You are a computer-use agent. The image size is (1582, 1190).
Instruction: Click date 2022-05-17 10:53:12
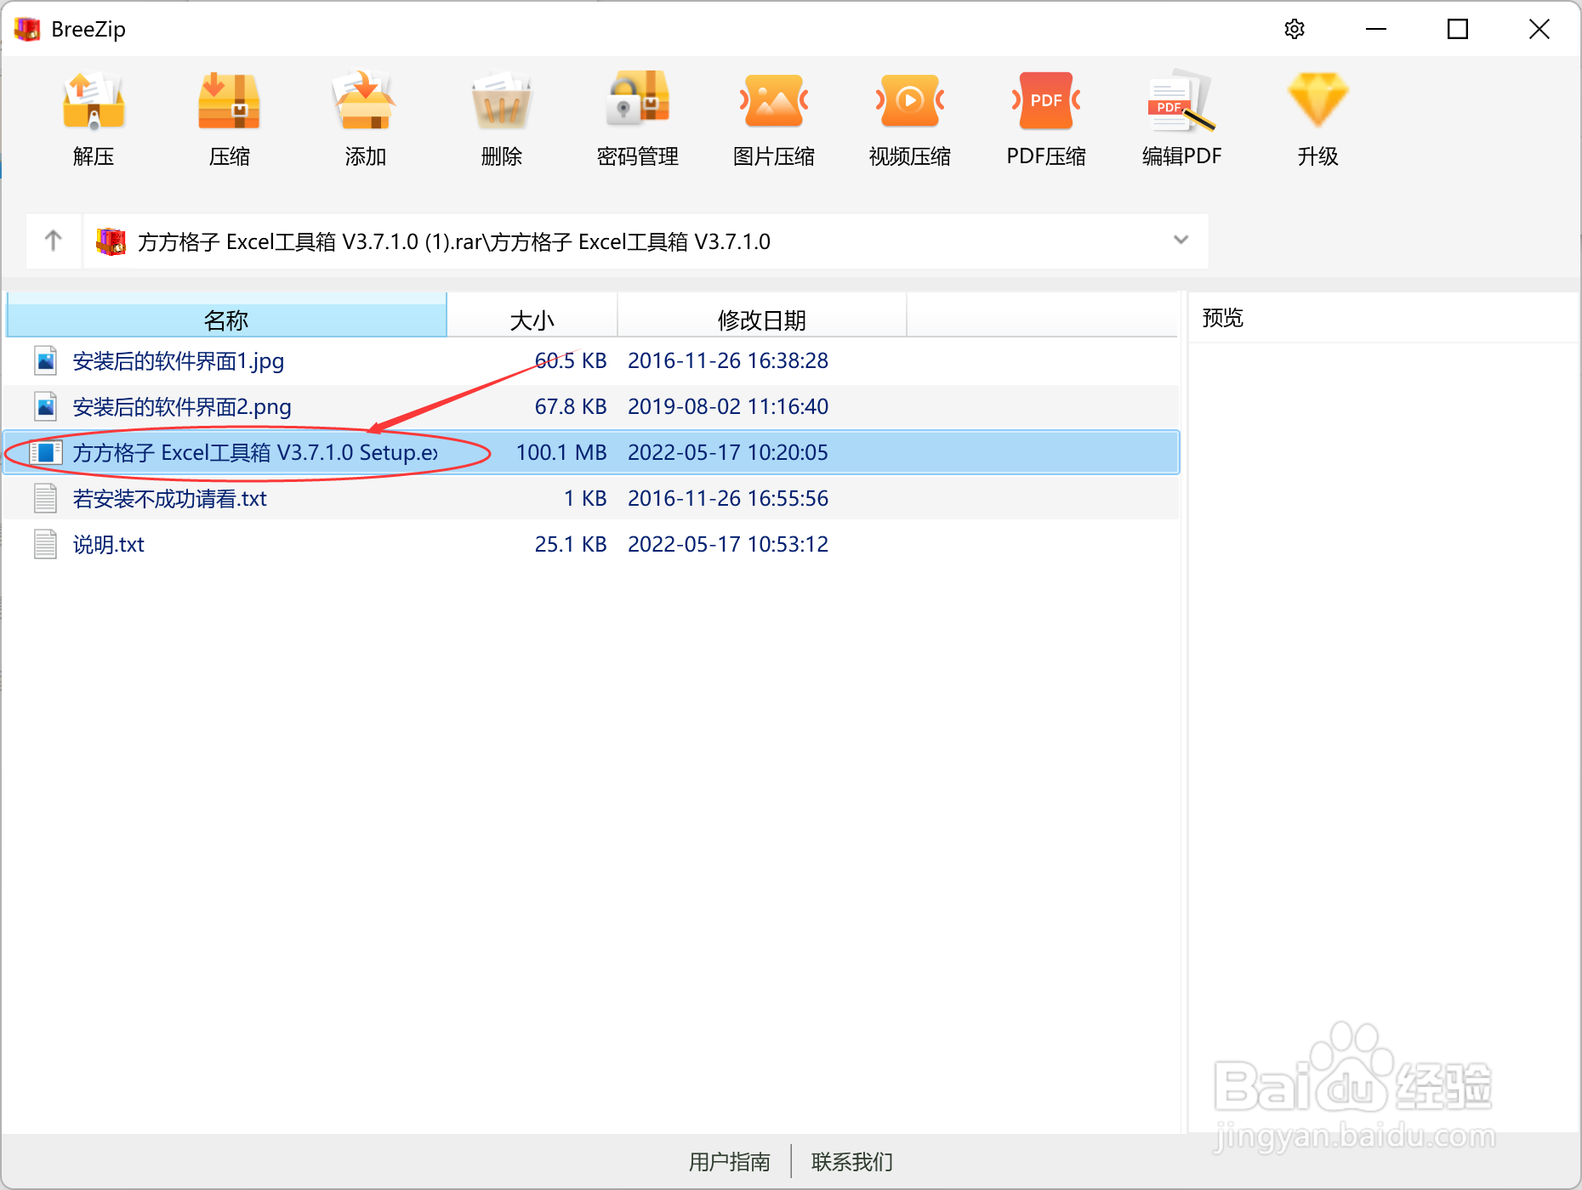(728, 544)
